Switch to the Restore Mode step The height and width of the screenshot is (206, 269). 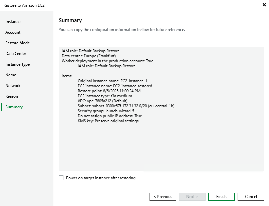pyautogui.click(x=17, y=43)
